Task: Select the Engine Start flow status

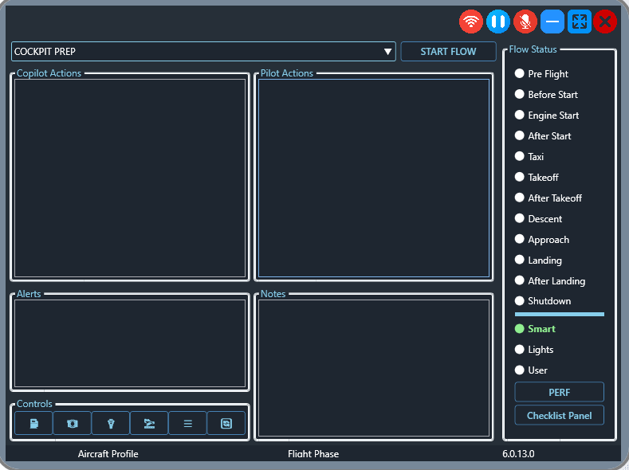Action: (520, 116)
